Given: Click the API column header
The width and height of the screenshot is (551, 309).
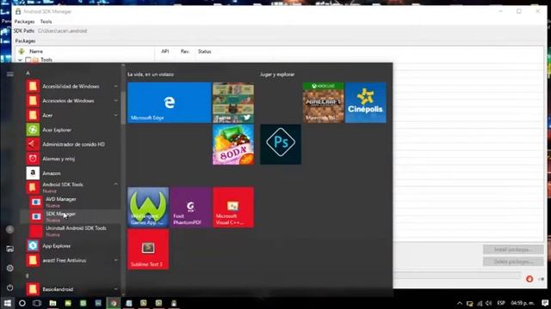Looking at the screenshot, I should [x=164, y=51].
